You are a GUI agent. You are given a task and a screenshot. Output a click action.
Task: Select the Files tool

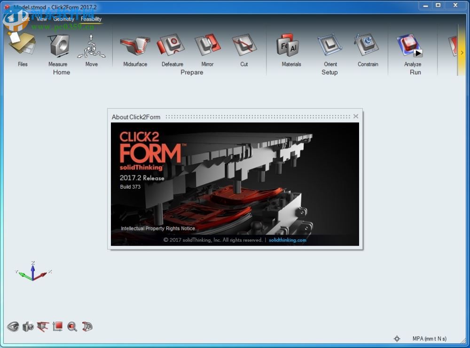click(x=22, y=46)
